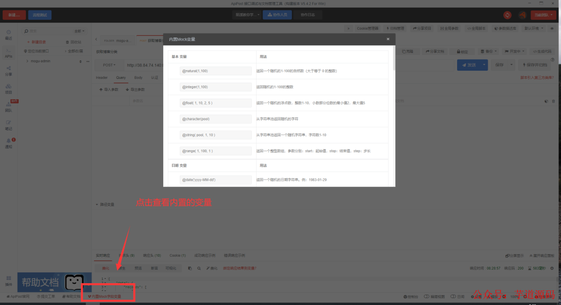Viewport: 561px width, 305px height.
Task: Open the 当前团队 dropdown
Action: tap(543, 15)
